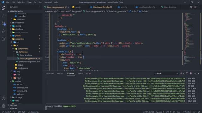
Task: Click UTF-8 encoding in status bar
Action: (x=168, y=112)
